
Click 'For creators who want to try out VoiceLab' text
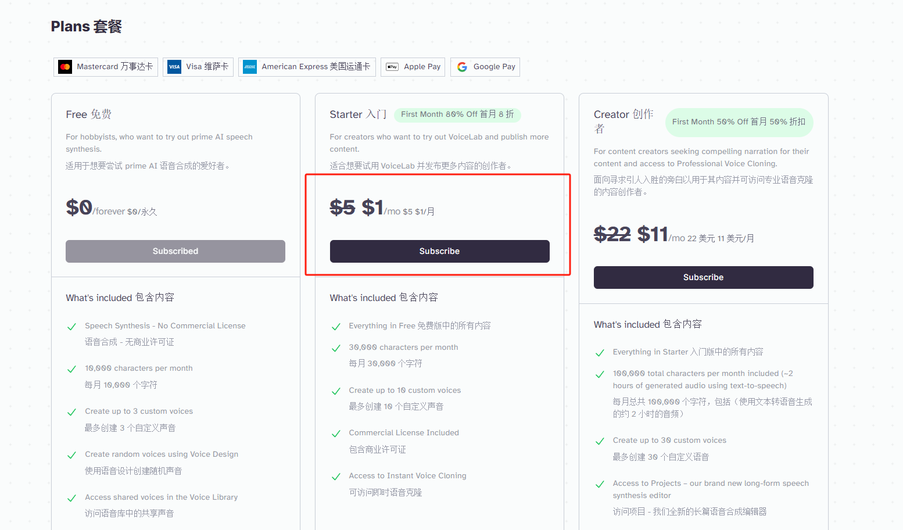click(439, 143)
